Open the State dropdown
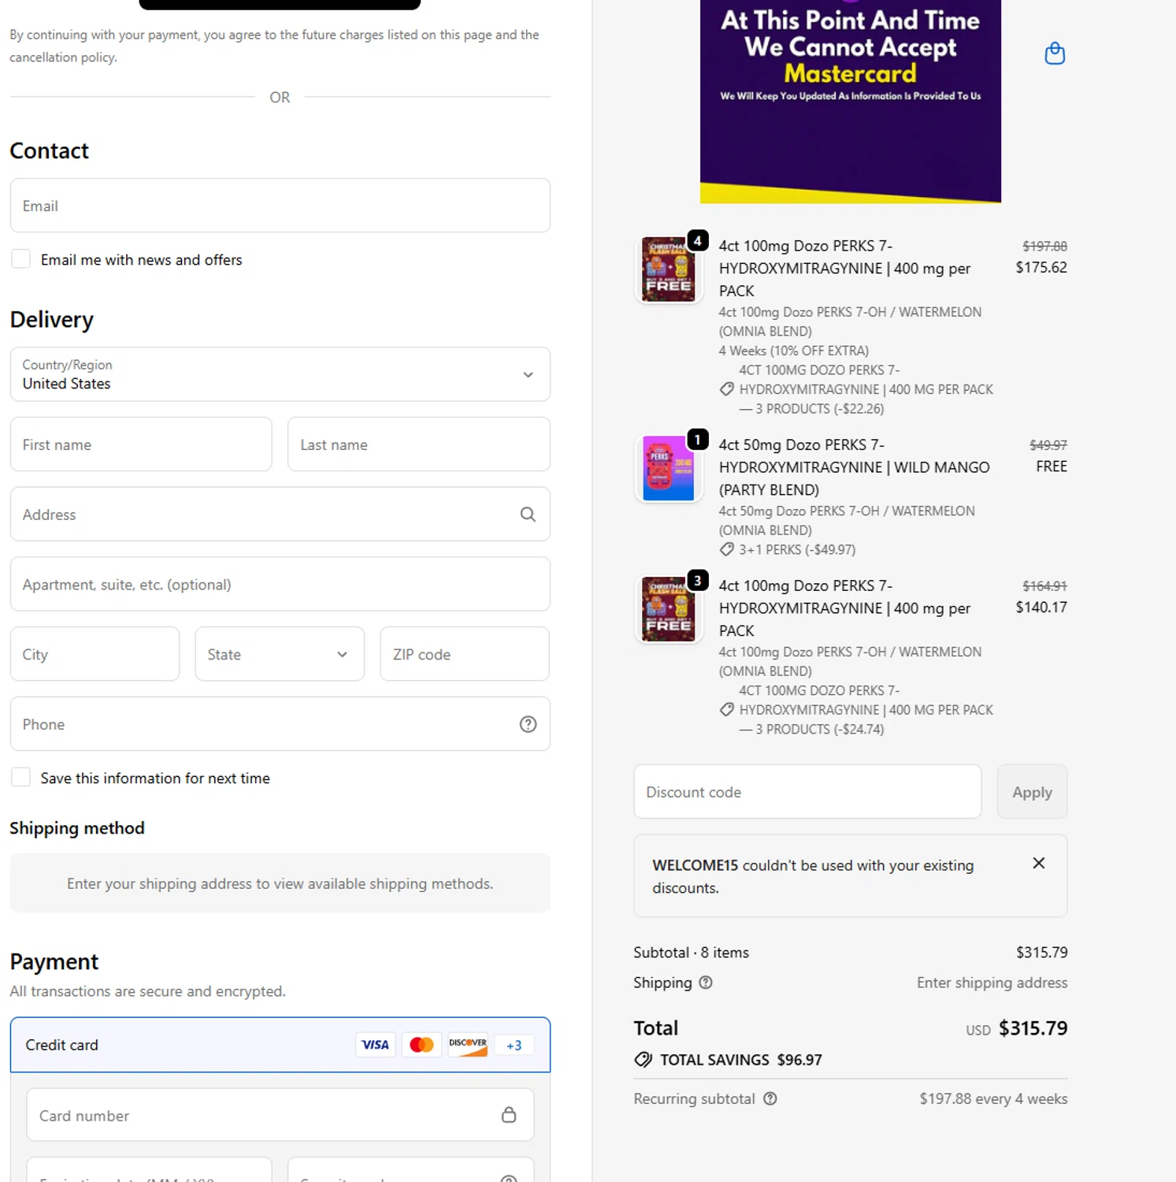 click(x=280, y=654)
